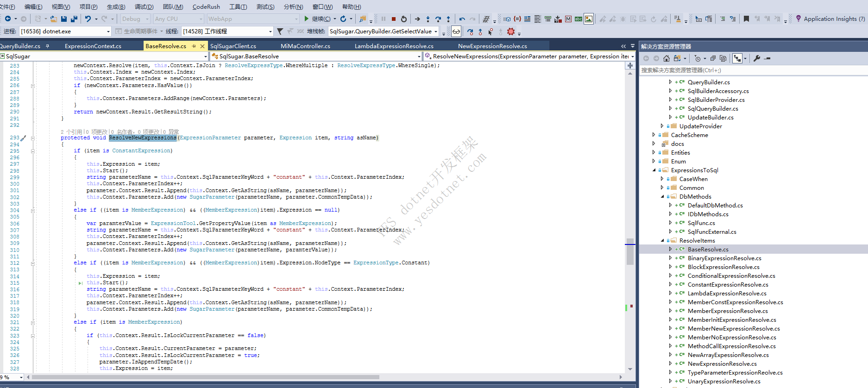Toggle the 'abc' green toolbar button
868x388 pixels.
pos(579,19)
